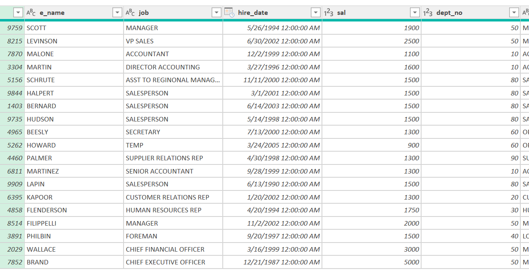The width and height of the screenshot is (529, 276).
Task: Open the first ID column filter dropdown
Action: click(x=18, y=13)
